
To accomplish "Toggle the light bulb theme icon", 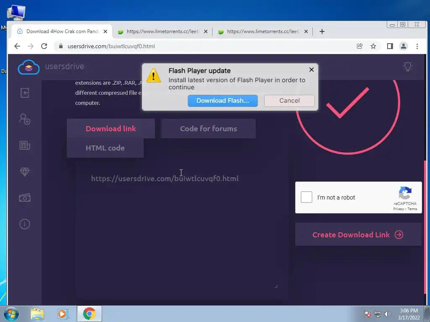I will point(407,67).
